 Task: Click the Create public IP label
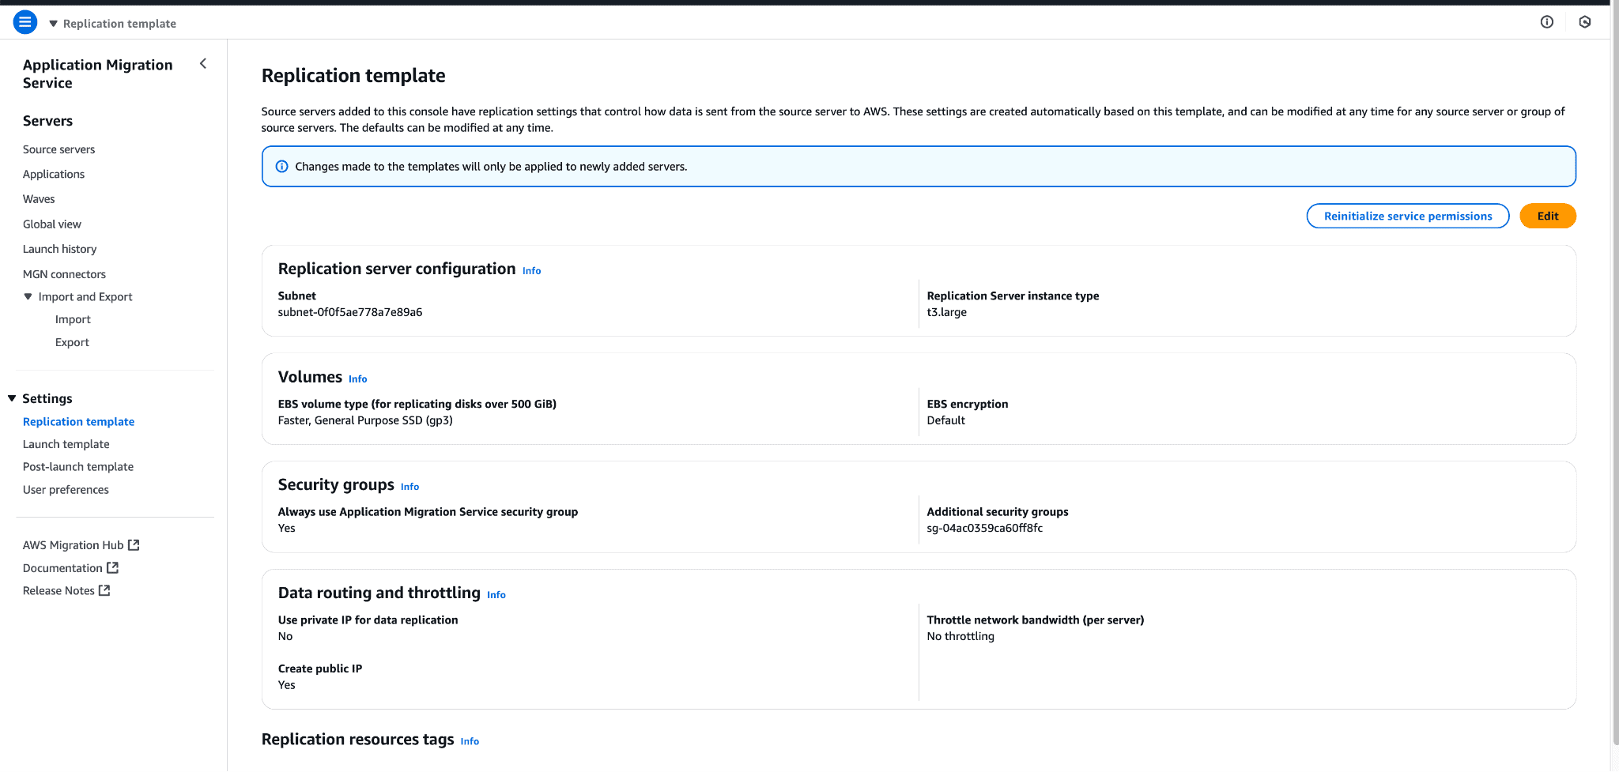pos(320,668)
